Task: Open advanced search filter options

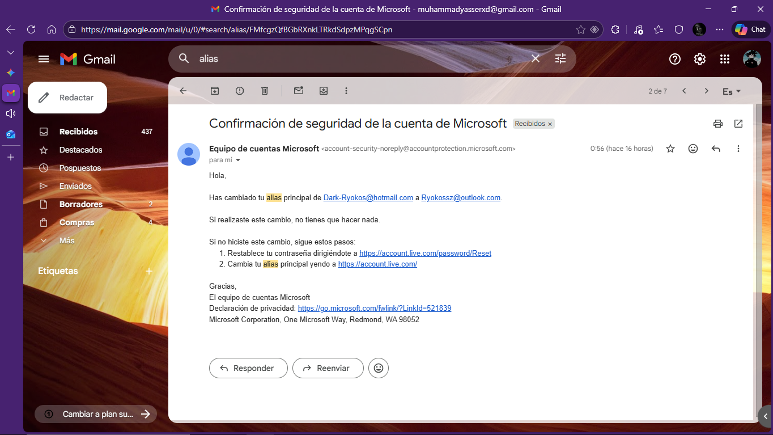Action: click(x=560, y=58)
